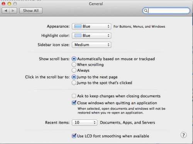
Task: Click the 'When selected, open documents' note
Action: coord(122,111)
